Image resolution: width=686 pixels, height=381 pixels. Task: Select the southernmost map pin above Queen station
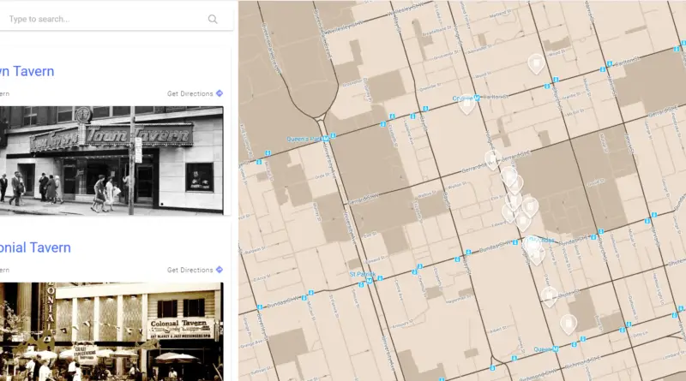(x=569, y=324)
